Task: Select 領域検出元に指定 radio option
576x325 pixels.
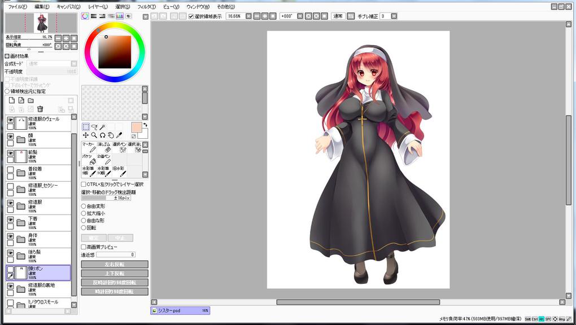Action: (7, 91)
